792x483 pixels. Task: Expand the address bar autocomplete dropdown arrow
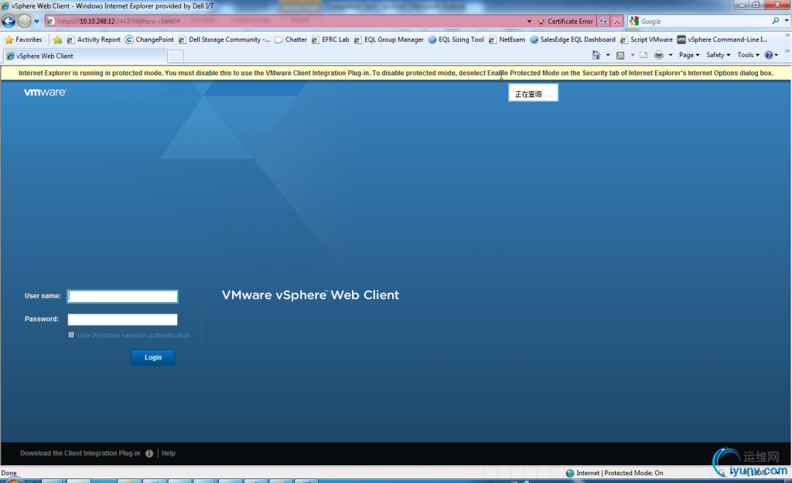[529, 21]
